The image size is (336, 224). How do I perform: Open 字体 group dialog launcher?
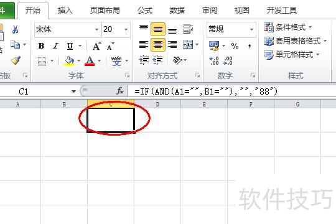[x=128, y=75]
